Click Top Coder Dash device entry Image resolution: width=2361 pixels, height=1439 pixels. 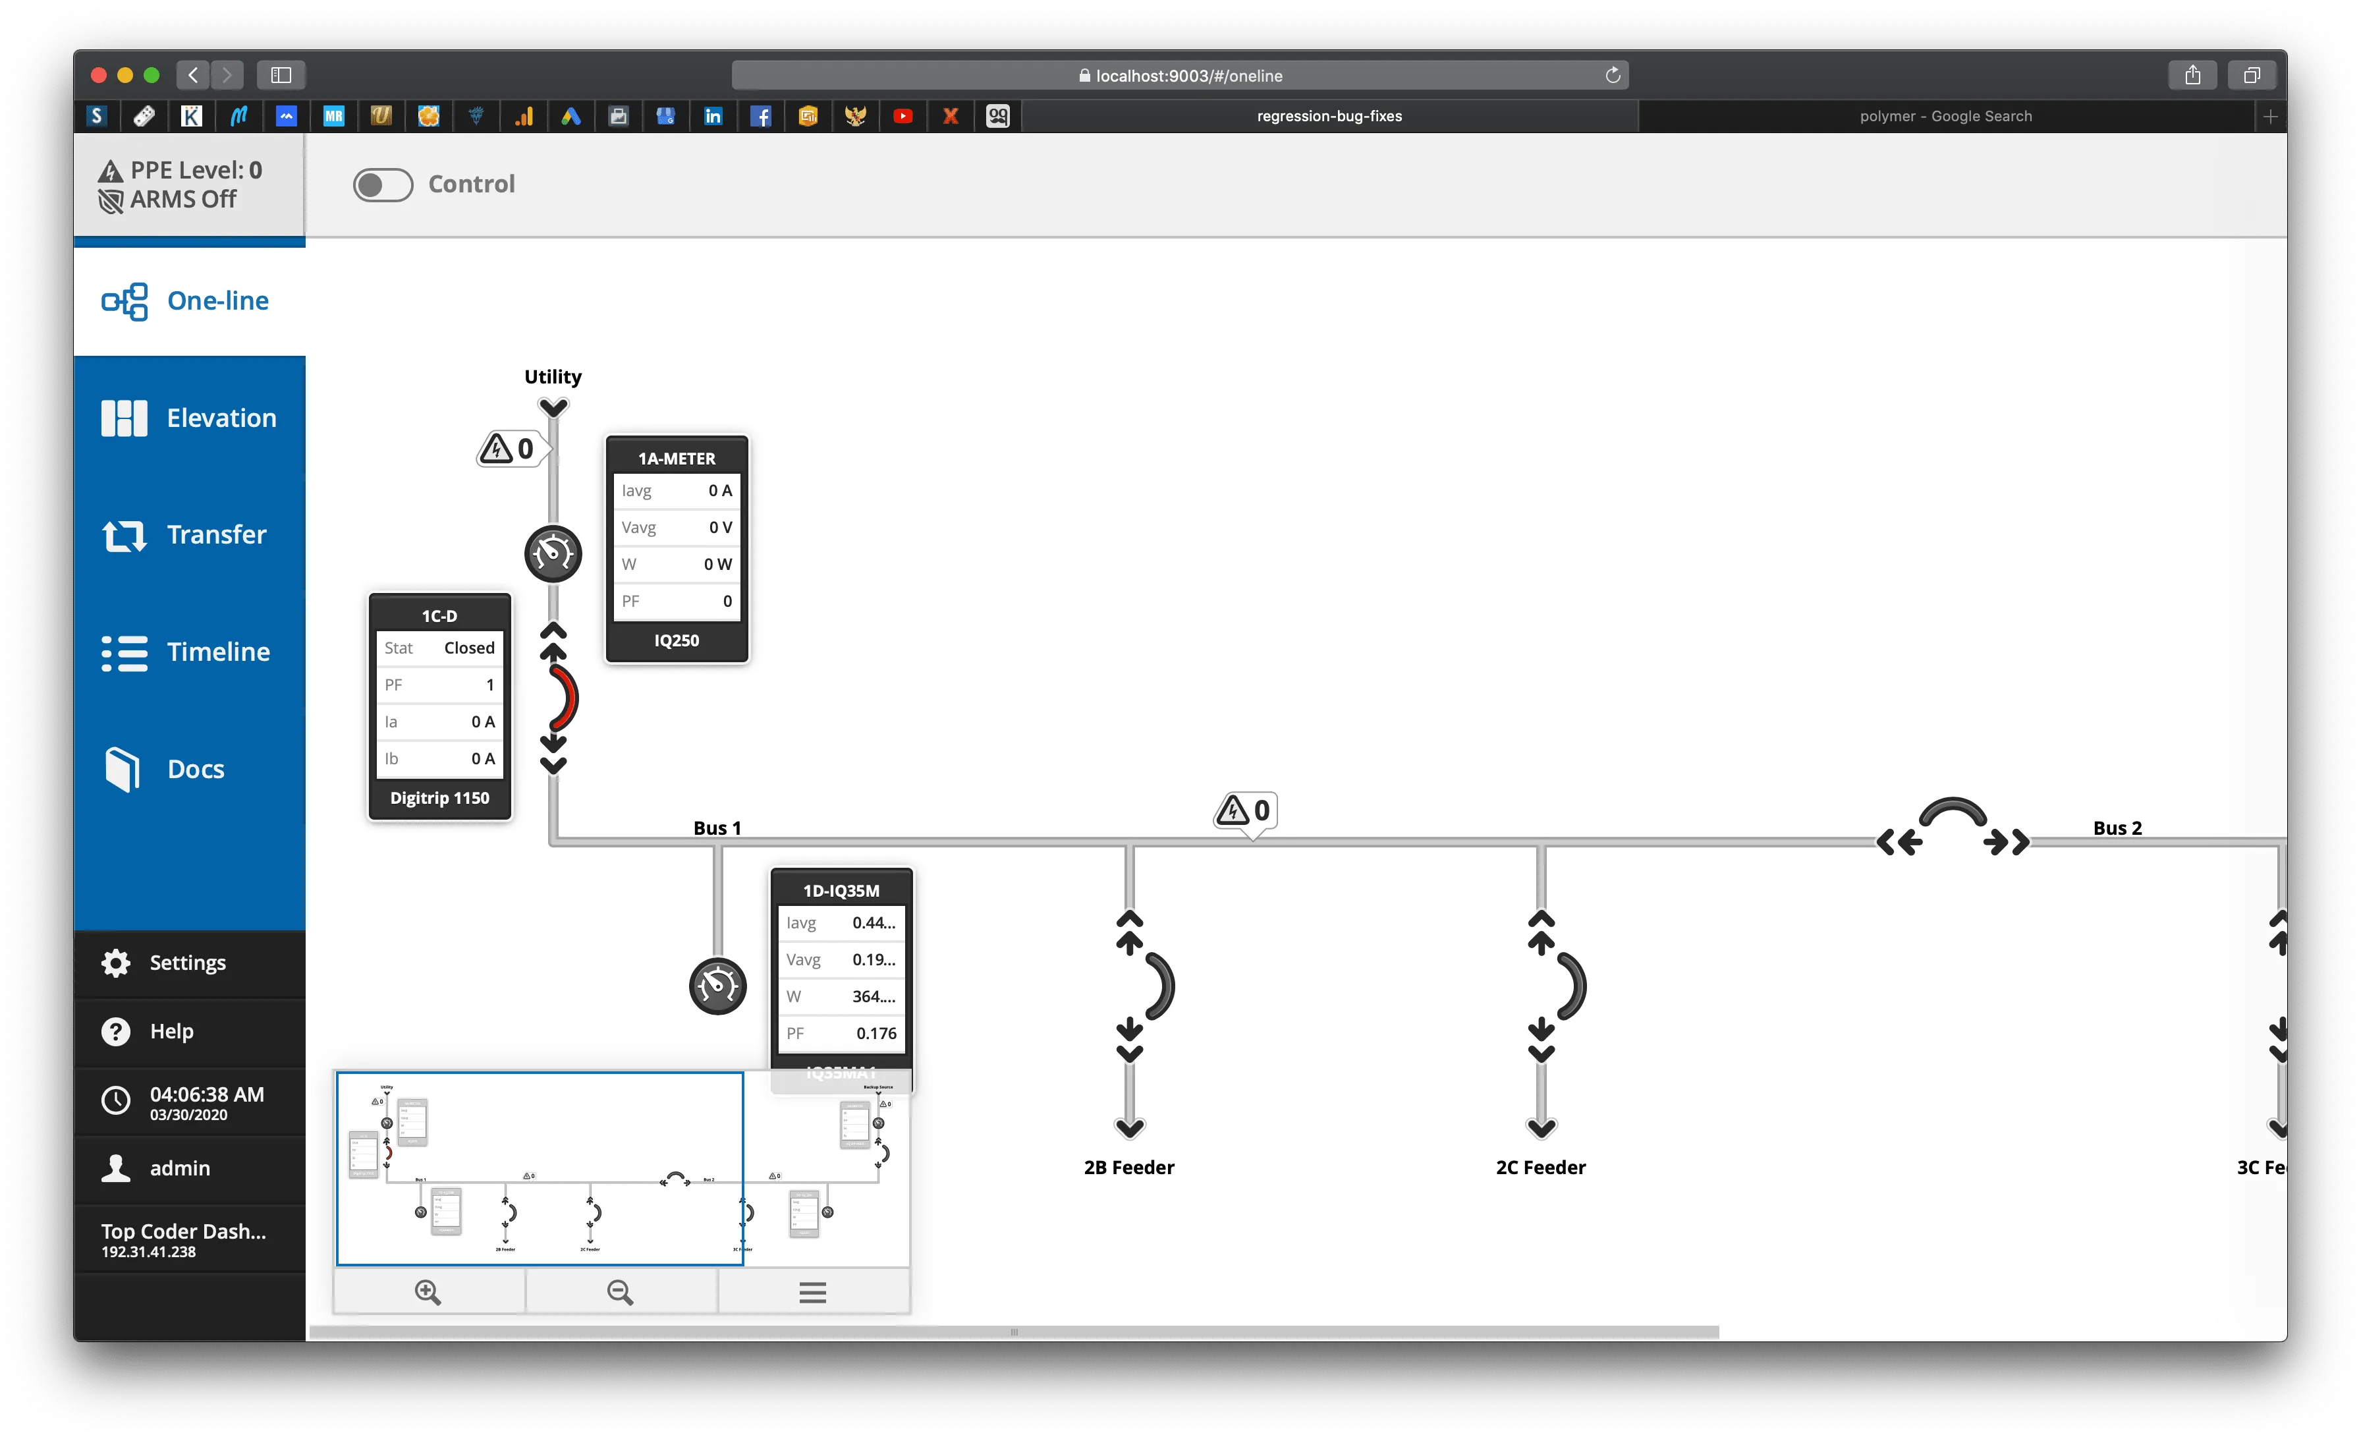(x=190, y=1239)
